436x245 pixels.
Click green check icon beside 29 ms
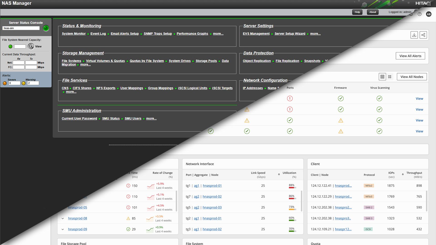(128, 229)
